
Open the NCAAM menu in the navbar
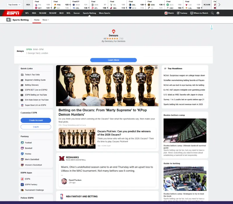pos(43,13)
